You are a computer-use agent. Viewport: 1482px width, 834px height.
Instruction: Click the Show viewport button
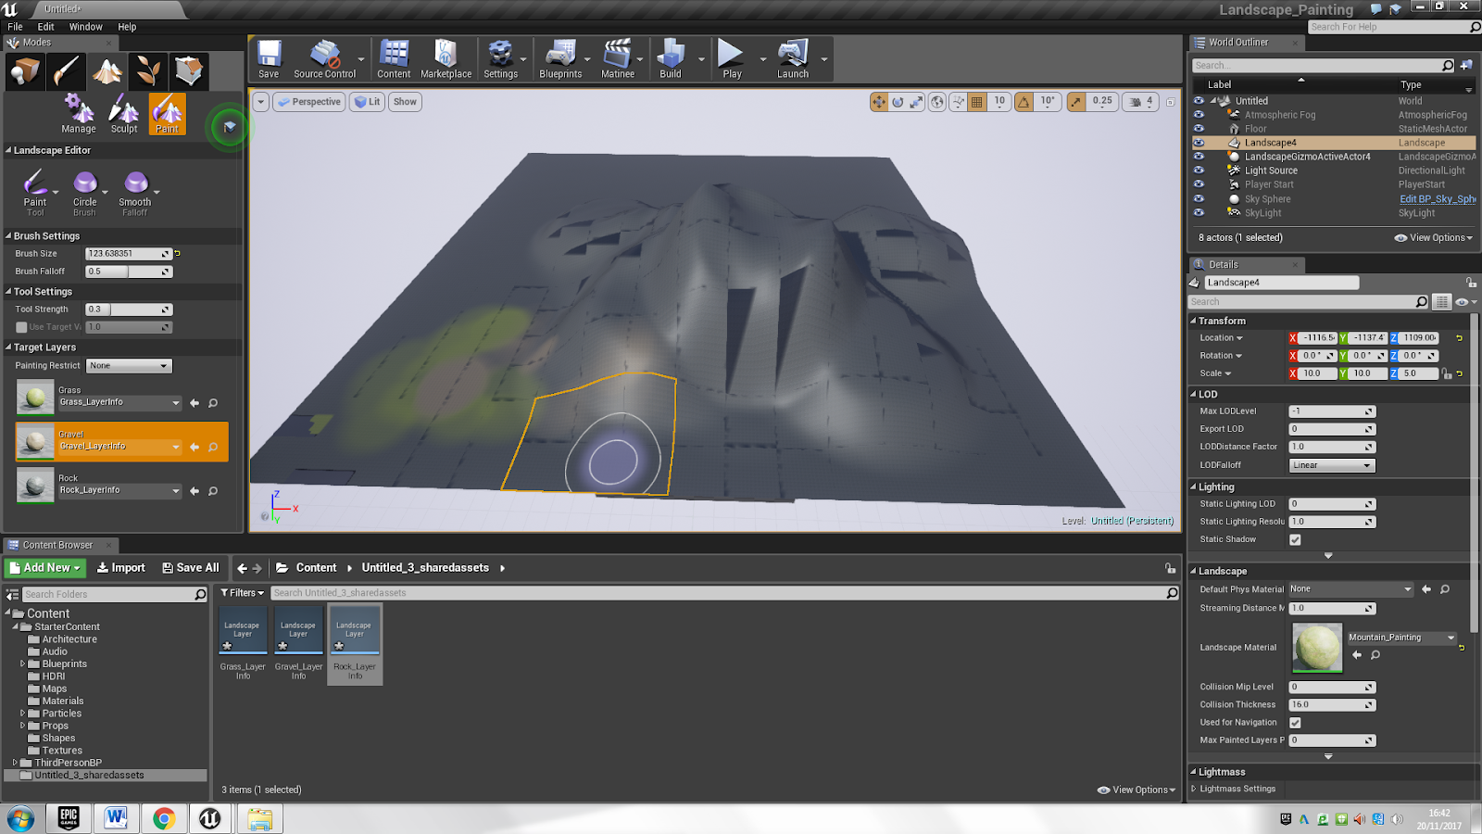pos(405,102)
